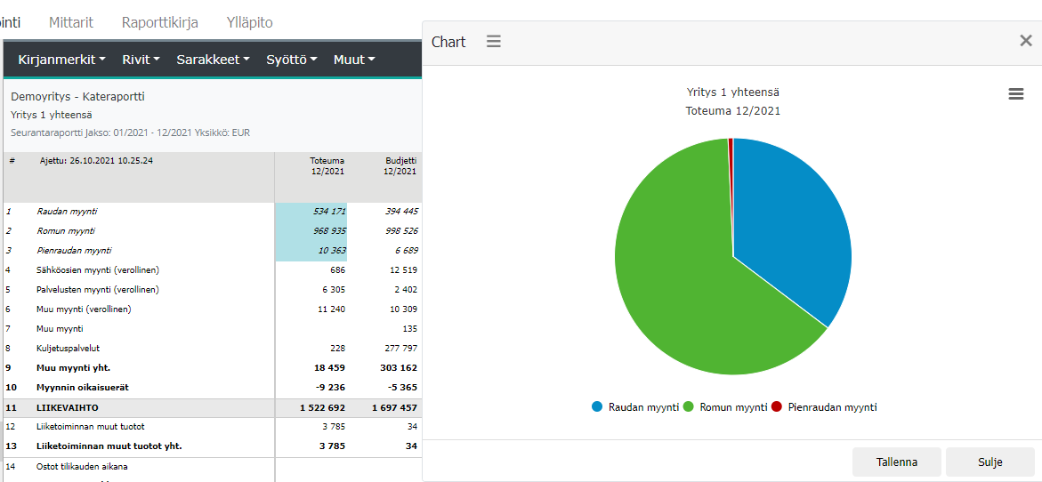Screen dimensions: 1042x482
Task: Select the Toteuma 12/2021 column header
Action: 327,166
